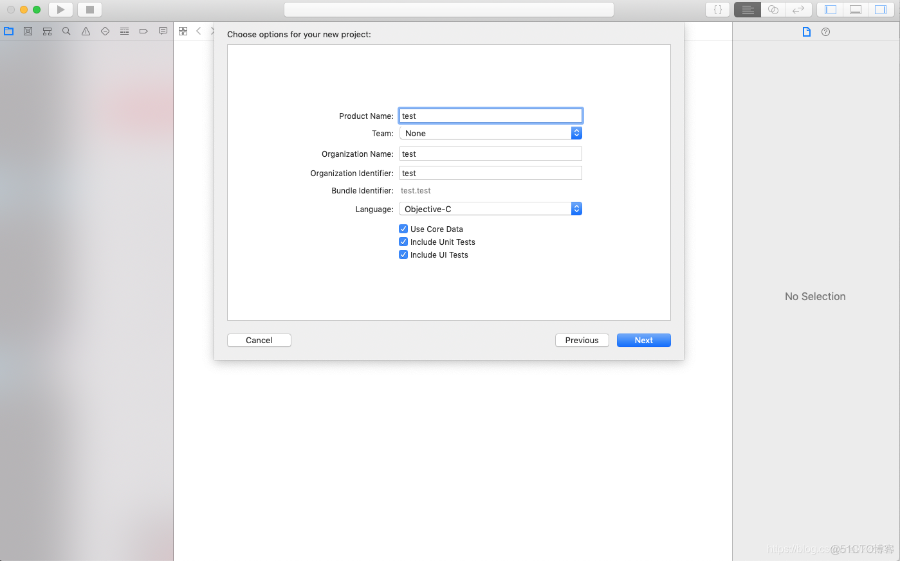Click the Cancel button

(x=259, y=340)
